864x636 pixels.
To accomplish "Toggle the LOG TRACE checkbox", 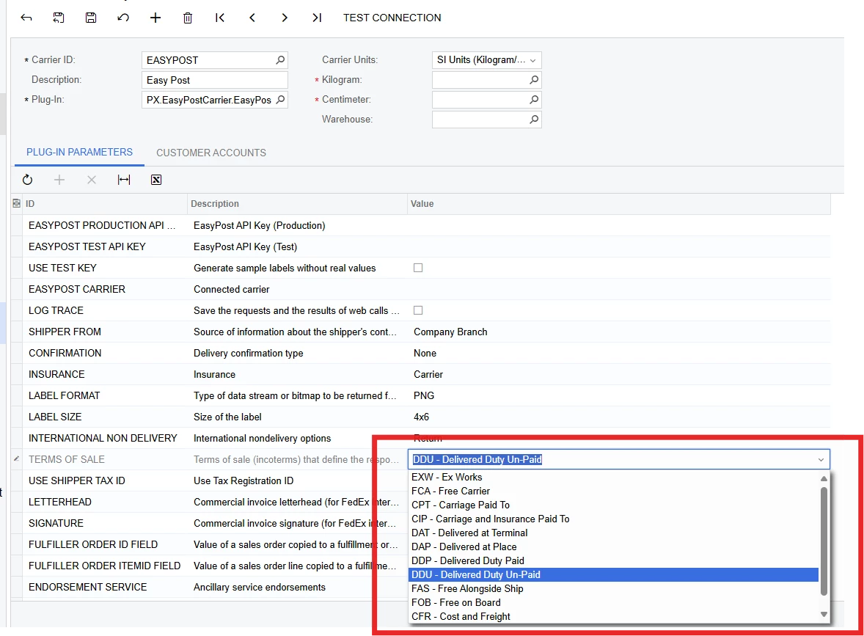I will (x=418, y=310).
